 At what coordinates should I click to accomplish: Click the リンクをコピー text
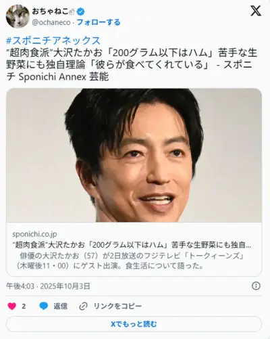coord(117,306)
